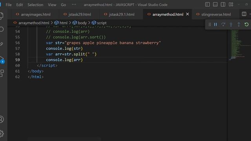Click body in the breadcrumb
This screenshot has height=141, width=251.
[82, 23]
